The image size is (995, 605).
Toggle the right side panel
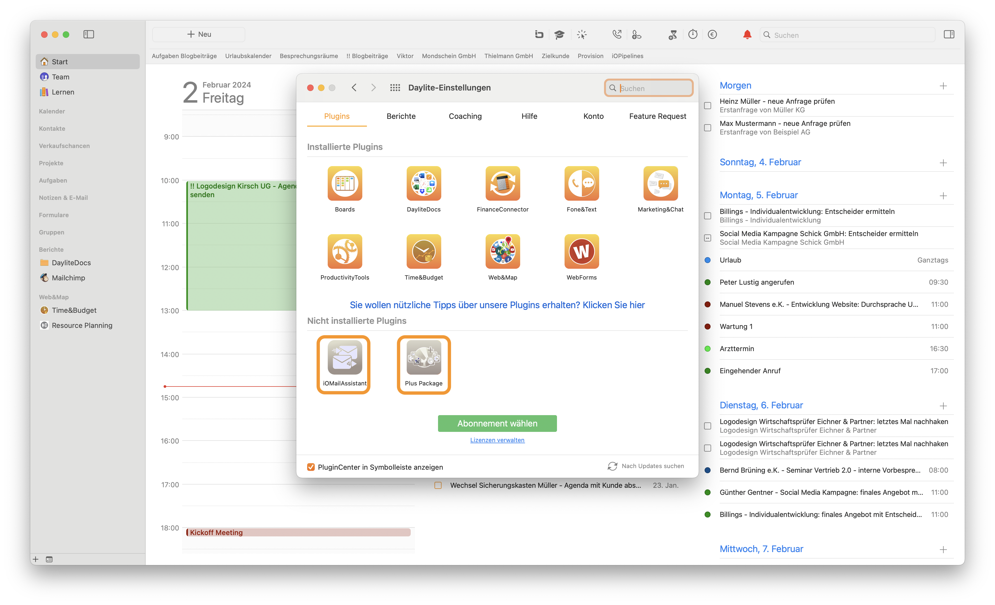pyautogui.click(x=949, y=35)
